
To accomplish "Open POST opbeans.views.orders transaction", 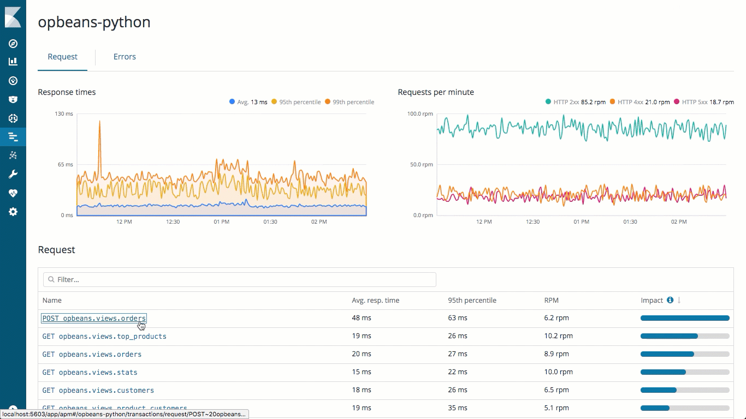I will tap(93, 318).
